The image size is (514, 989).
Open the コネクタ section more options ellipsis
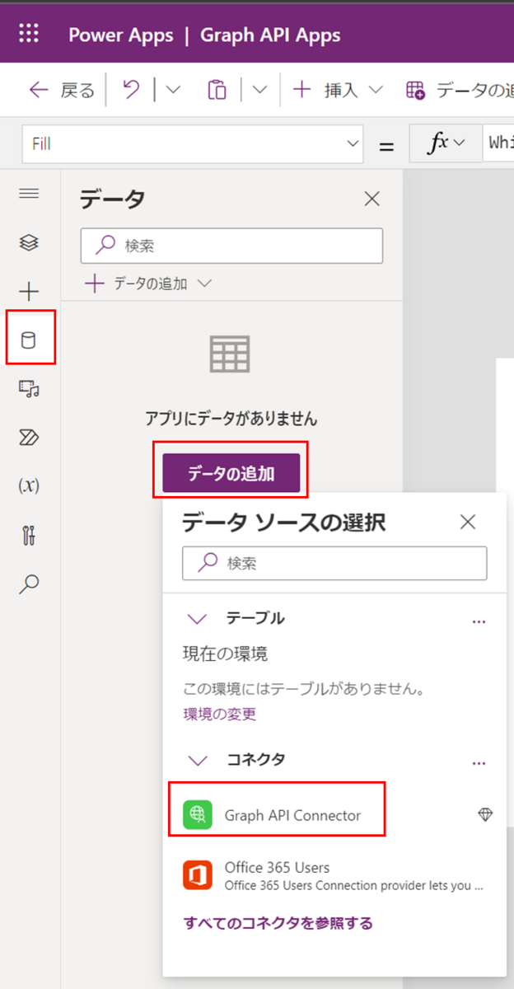[x=479, y=763]
